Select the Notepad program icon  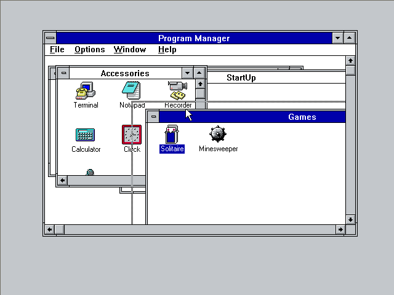coord(131,90)
